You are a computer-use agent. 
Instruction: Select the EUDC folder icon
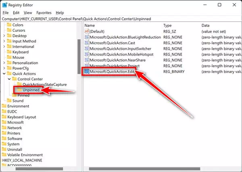pyautogui.click(x=4, y=112)
